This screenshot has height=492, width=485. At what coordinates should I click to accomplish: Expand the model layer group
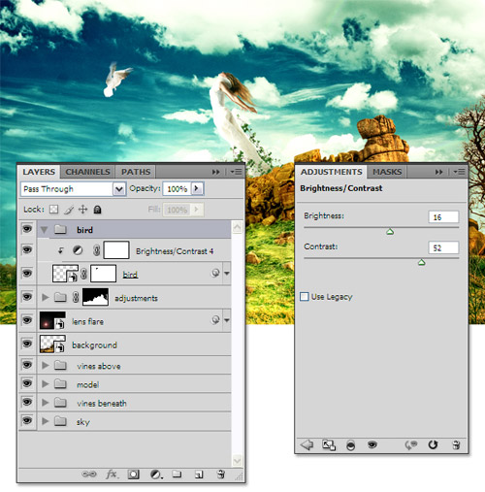(x=46, y=384)
